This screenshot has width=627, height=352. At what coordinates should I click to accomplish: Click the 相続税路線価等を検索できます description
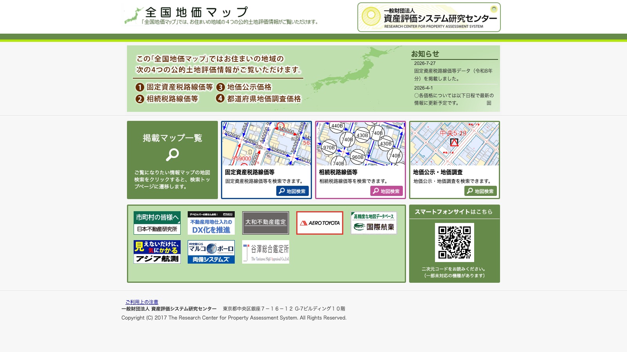(353, 181)
